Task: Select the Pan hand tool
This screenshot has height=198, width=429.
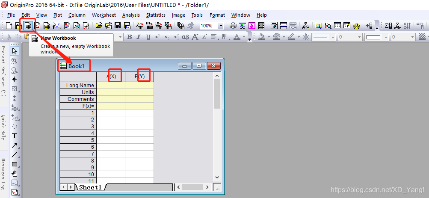Action: click(x=15, y=174)
